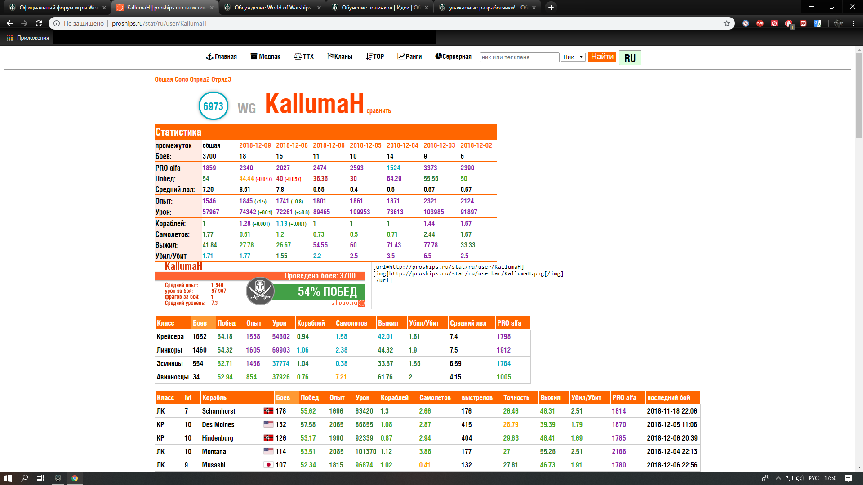Click the site info icon in address bar
The height and width of the screenshot is (485, 863).
point(56,23)
